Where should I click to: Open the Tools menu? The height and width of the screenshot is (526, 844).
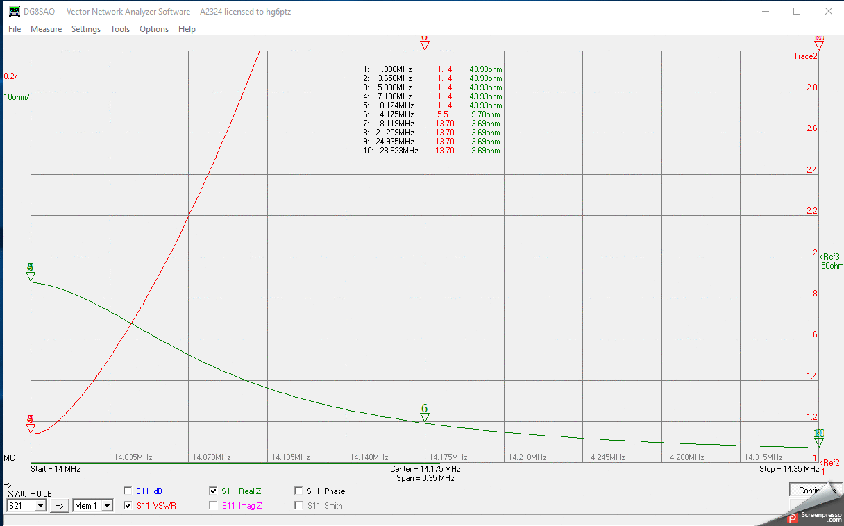coord(120,29)
